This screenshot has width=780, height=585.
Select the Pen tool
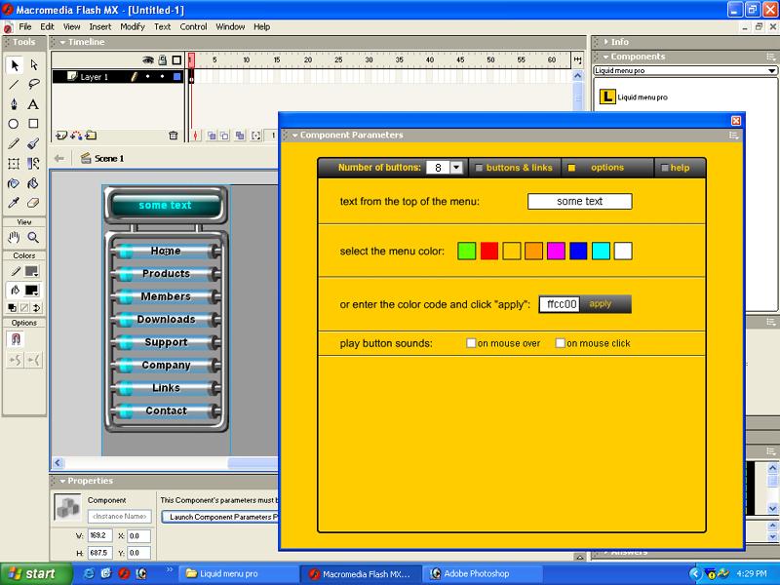(14, 104)
